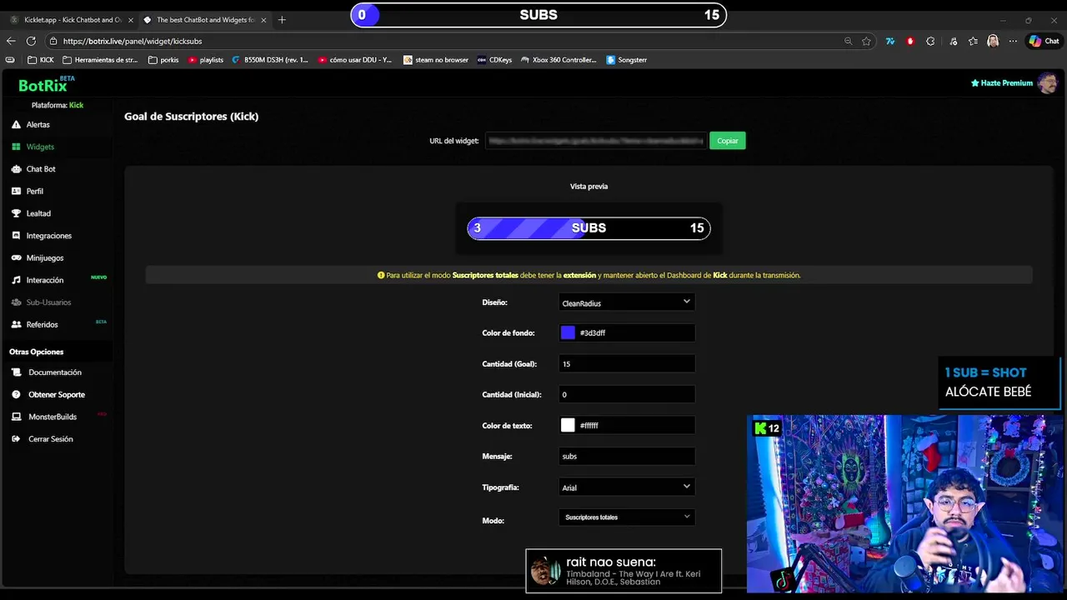Open the Documentación link

(55, 372)
